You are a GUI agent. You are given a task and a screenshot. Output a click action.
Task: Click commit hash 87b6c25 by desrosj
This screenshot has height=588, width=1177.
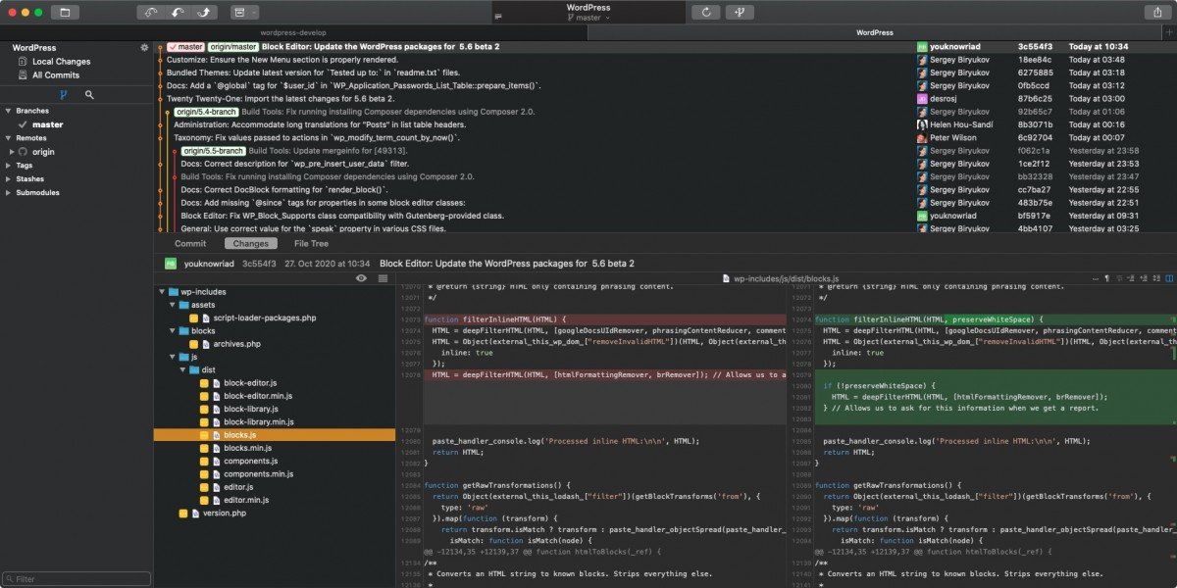point(1036,98)
